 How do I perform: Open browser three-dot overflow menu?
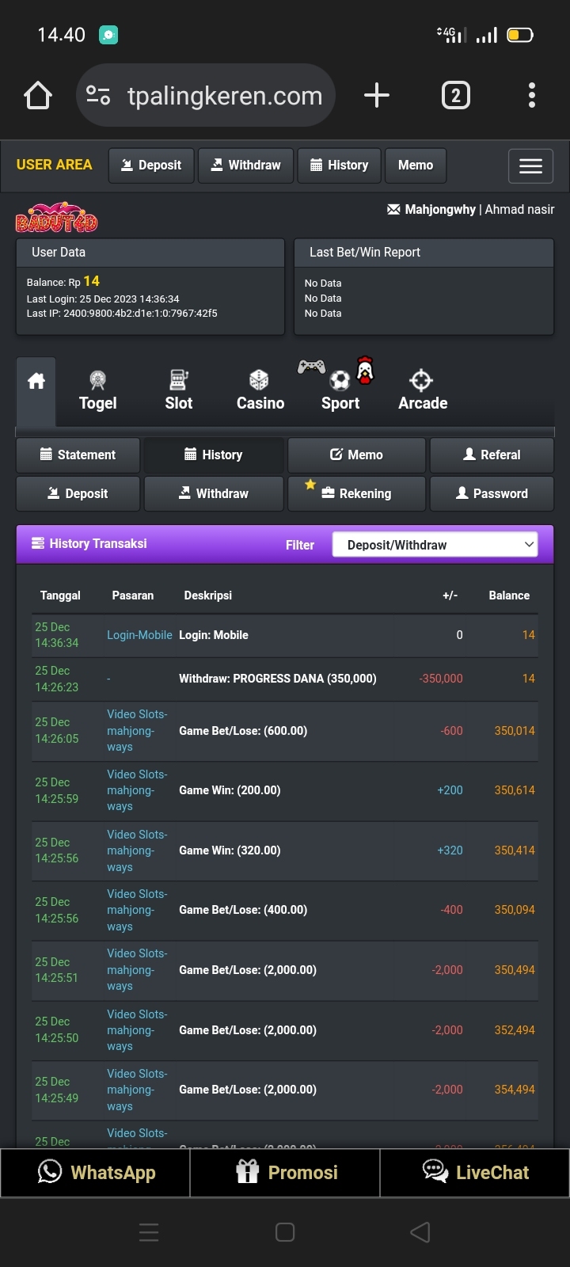pyautogui.click(x=531, y=96)
